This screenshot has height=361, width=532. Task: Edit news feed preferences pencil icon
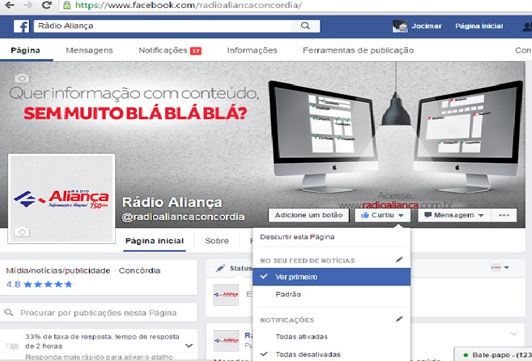coord(399,260)
